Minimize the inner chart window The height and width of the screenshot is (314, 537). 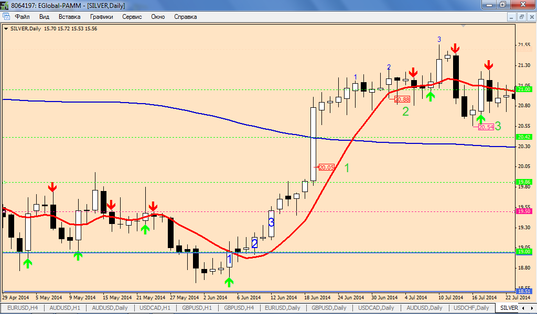click(512, 17)
